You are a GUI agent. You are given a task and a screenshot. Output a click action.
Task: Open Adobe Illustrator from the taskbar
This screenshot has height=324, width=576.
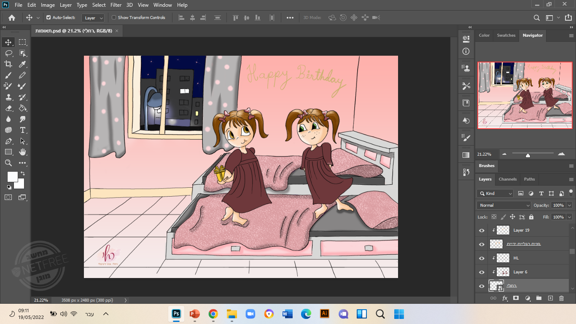pos(325,313)
